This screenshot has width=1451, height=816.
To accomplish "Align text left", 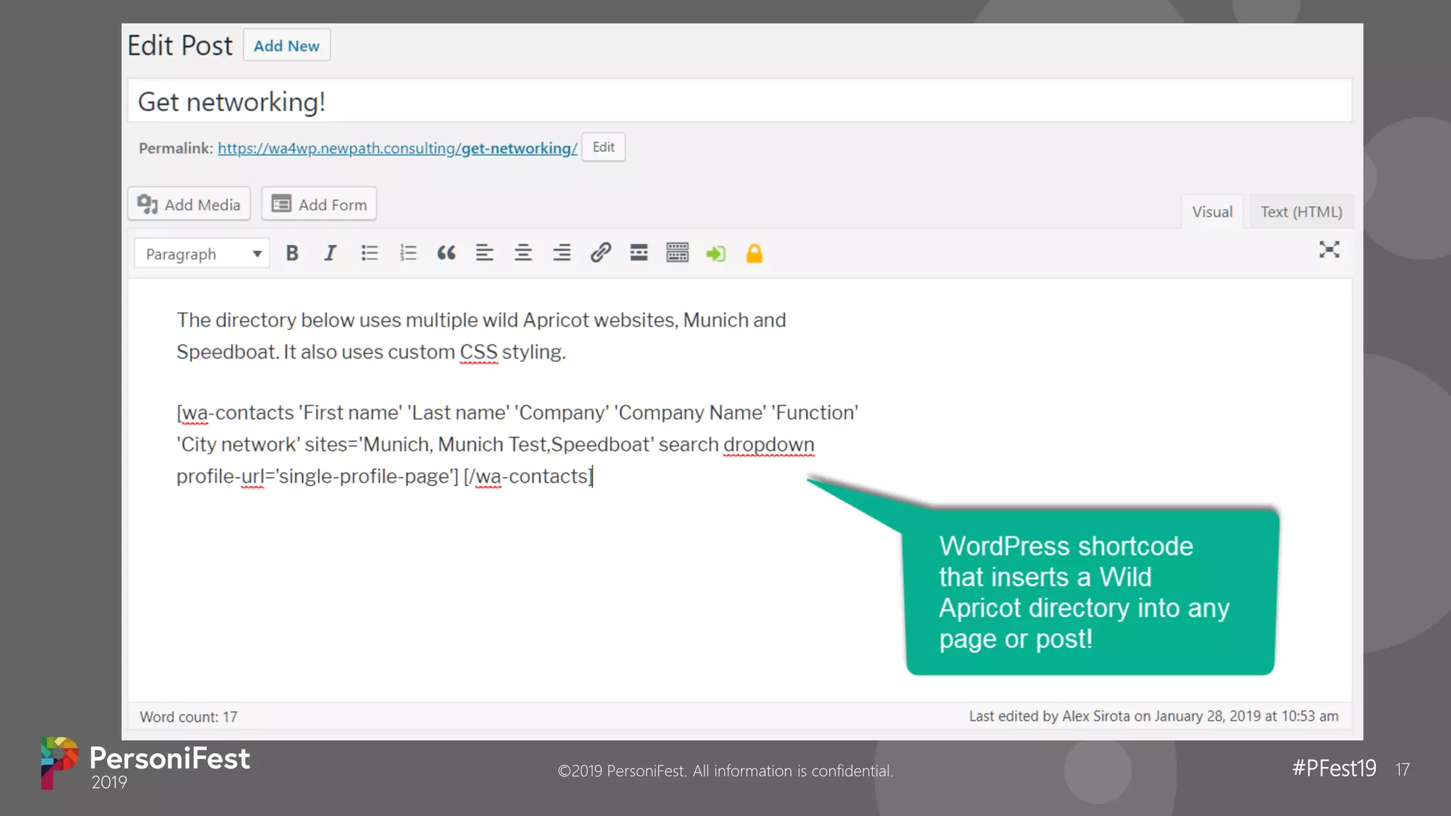I will point(485,253).
